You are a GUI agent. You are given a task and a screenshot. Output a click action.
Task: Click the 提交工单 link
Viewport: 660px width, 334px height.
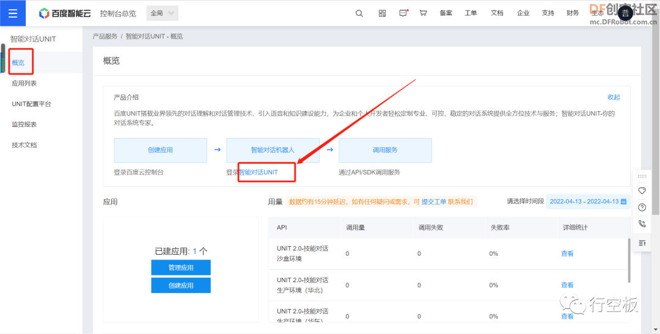pos(434,202)
